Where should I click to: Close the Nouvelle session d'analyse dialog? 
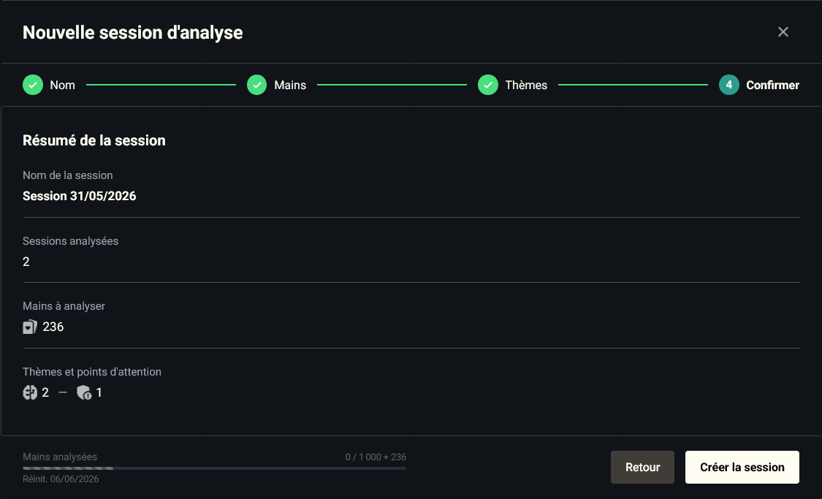(783, 32)
